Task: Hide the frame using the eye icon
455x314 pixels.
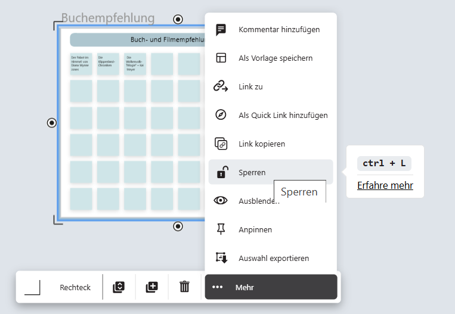Action: pos(221,201)
